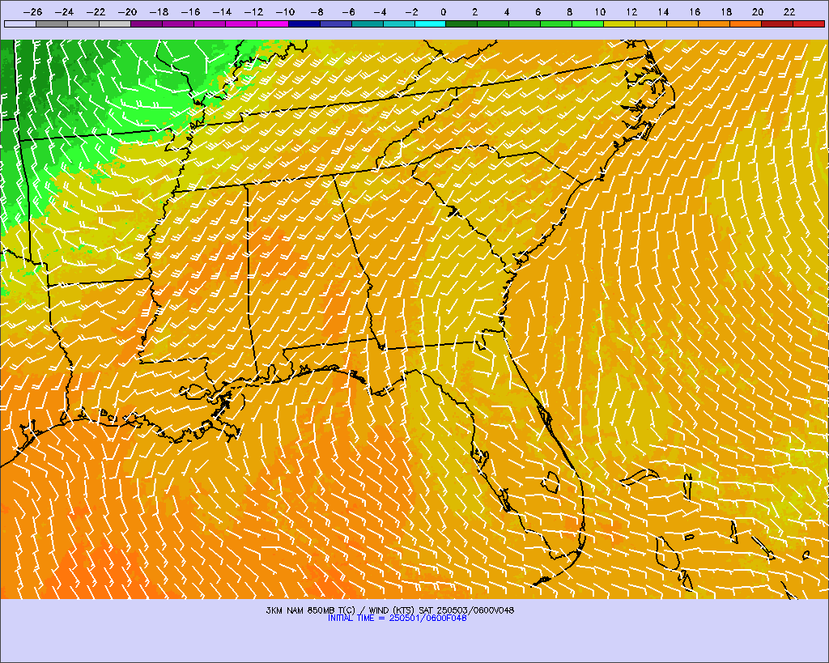
Task: Select the blue swatch between -8 and -6
Action: point(336,23)
